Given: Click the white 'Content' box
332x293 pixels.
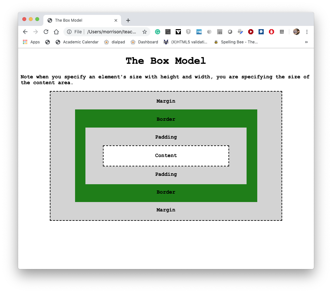Looking at the screenshot, I should click(x=166, y=156).
